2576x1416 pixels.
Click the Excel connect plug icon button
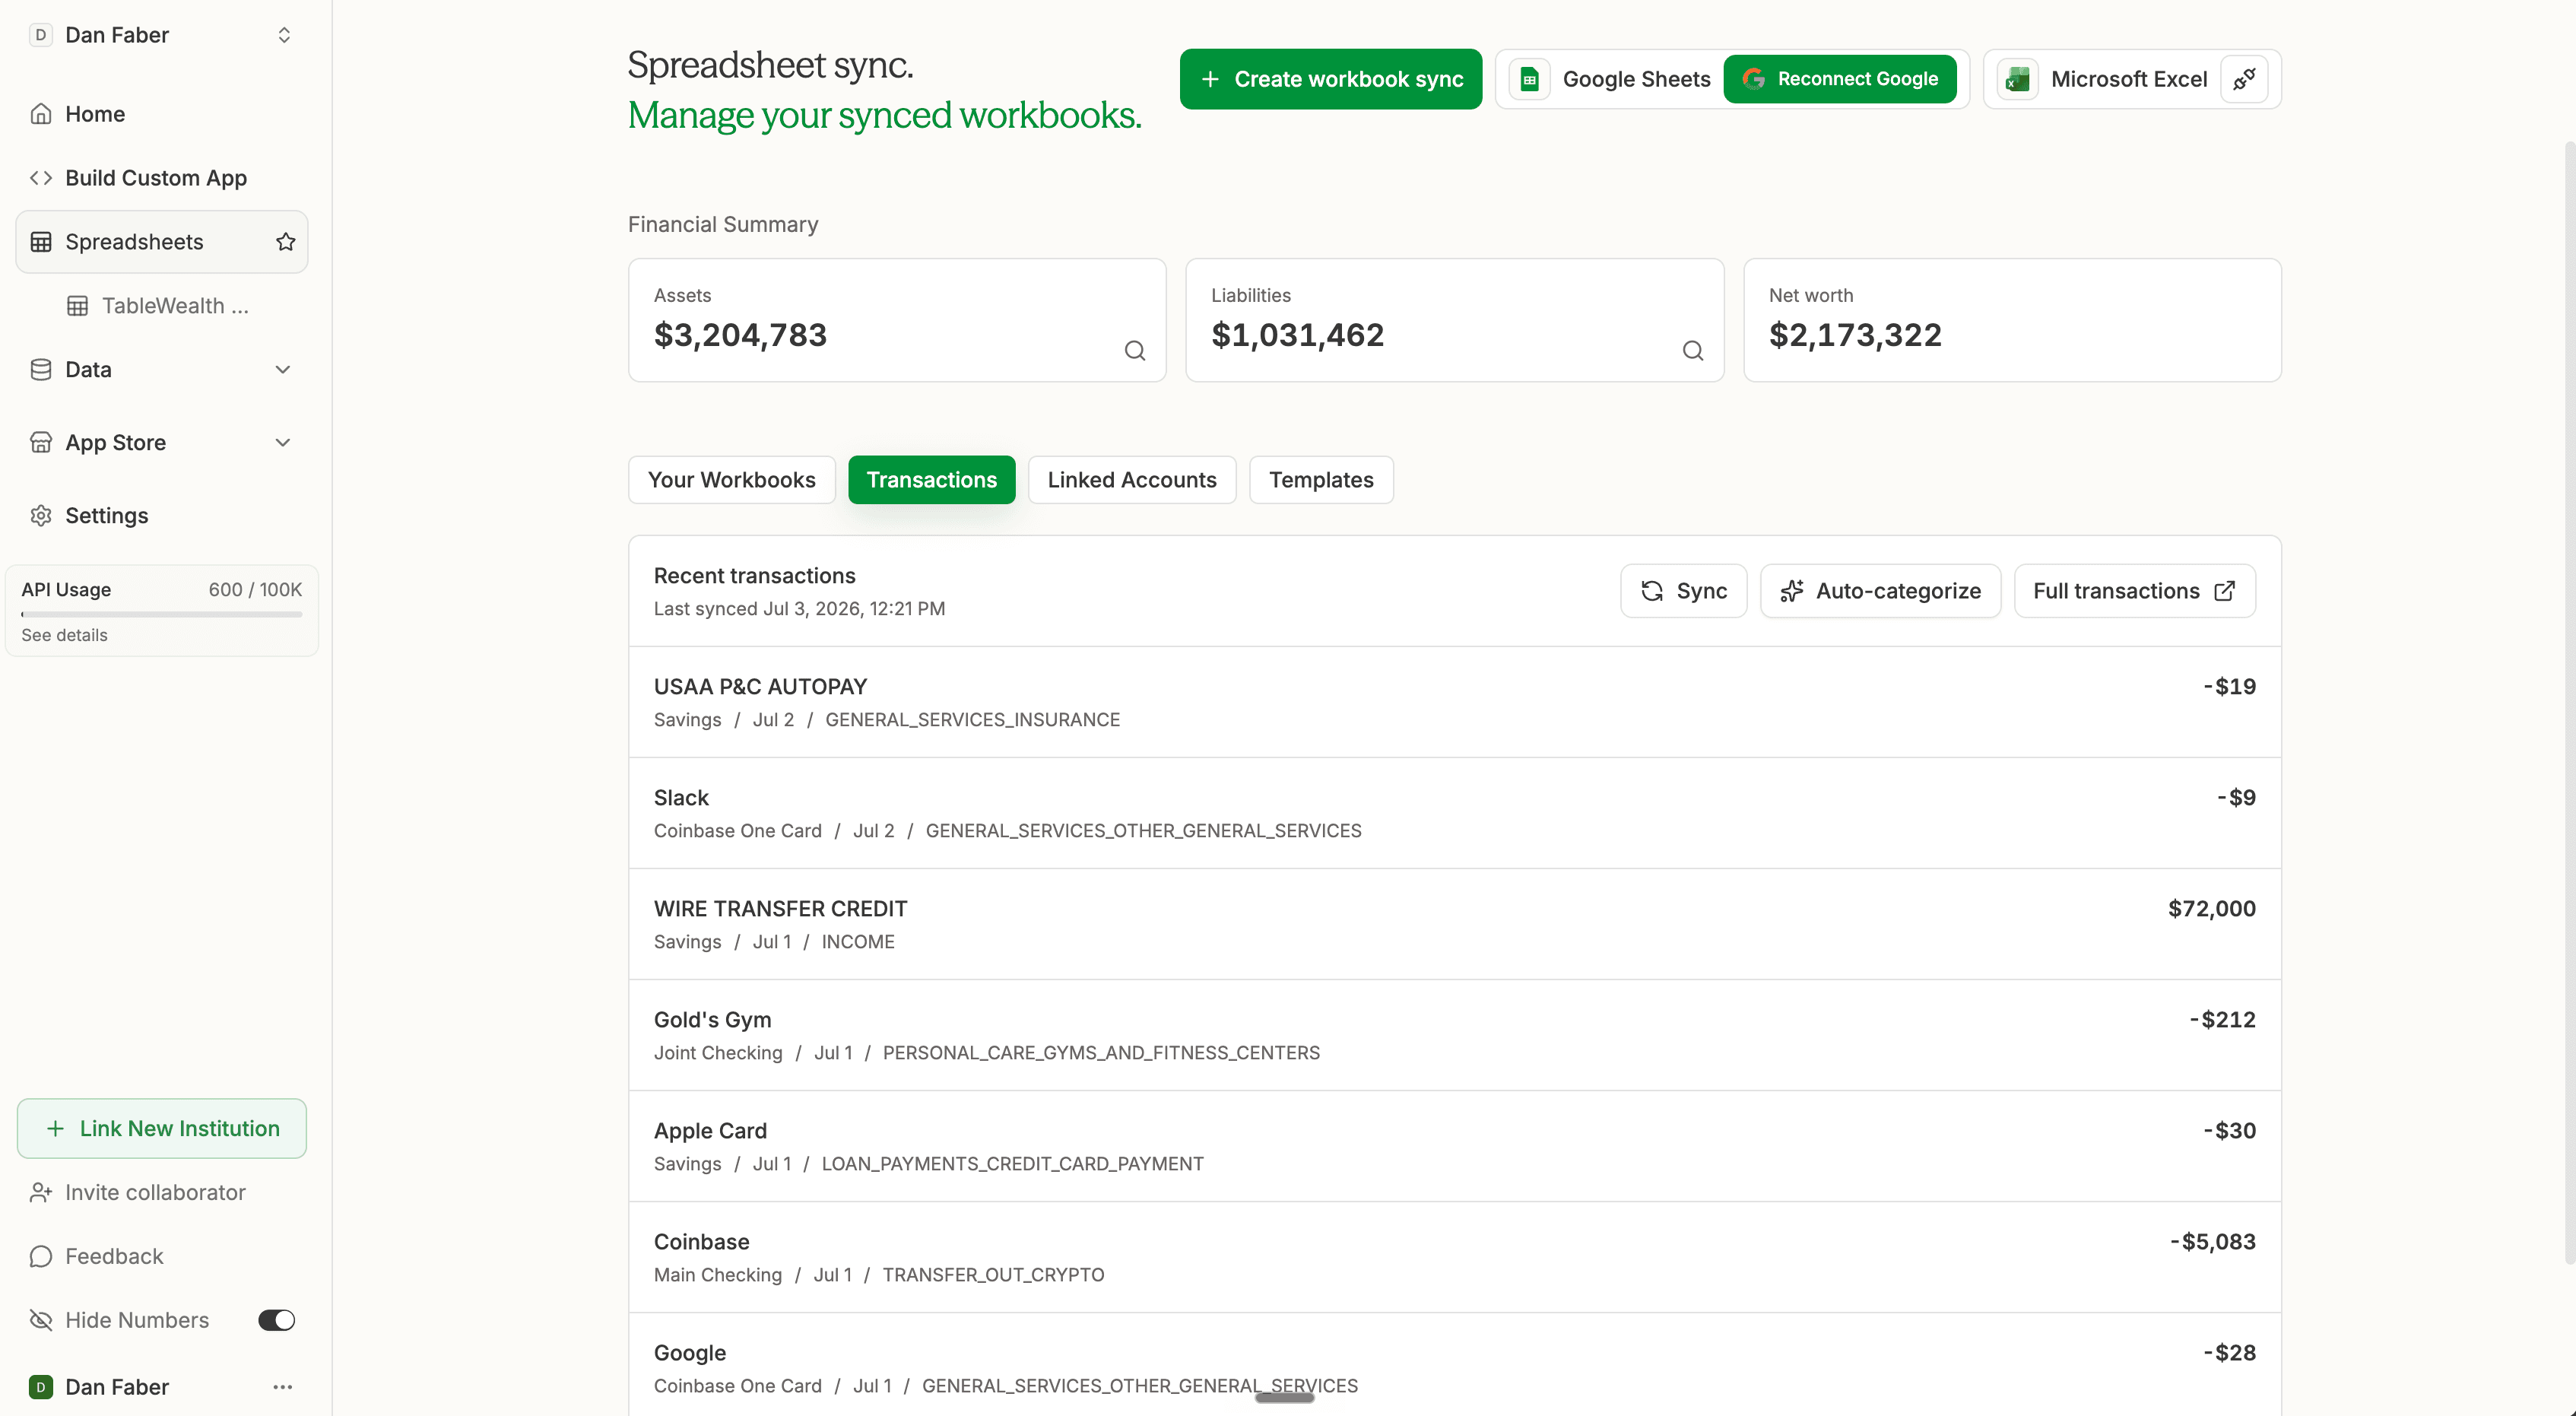tap(2244, 79)
